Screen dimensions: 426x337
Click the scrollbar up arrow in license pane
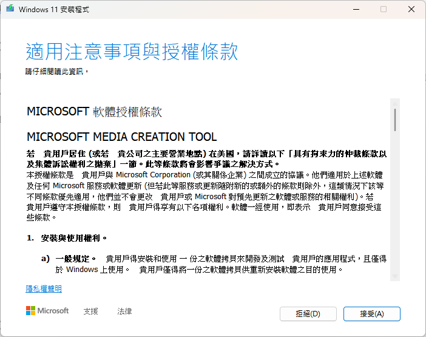pyautogui.click(x=395, y=103)
